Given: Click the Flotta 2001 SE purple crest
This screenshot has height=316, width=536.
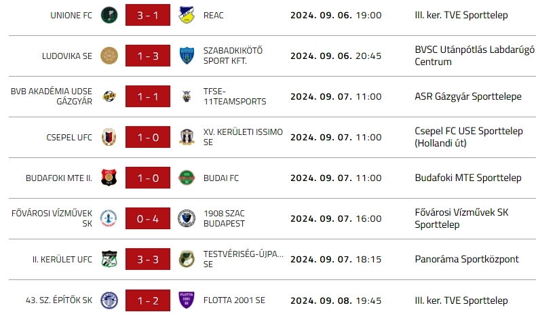Looking at the screenshot, I should (x=186, y=300).
